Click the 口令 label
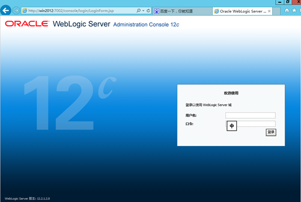Viewport: 301px width, 202px height. [x=189, y=124]
